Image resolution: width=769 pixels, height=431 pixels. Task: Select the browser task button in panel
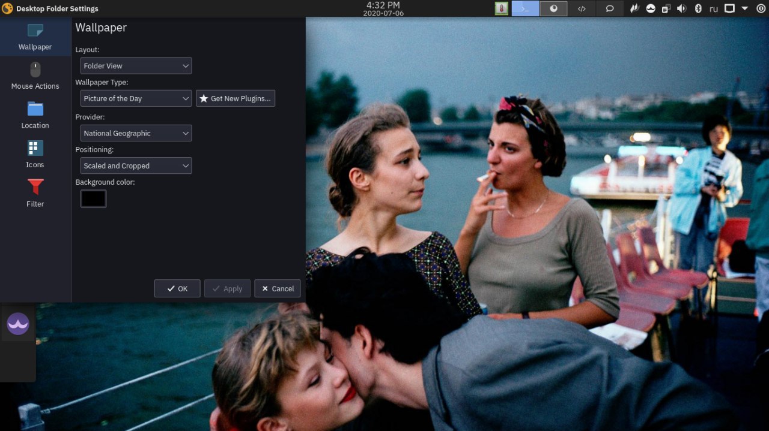[553, 8]
